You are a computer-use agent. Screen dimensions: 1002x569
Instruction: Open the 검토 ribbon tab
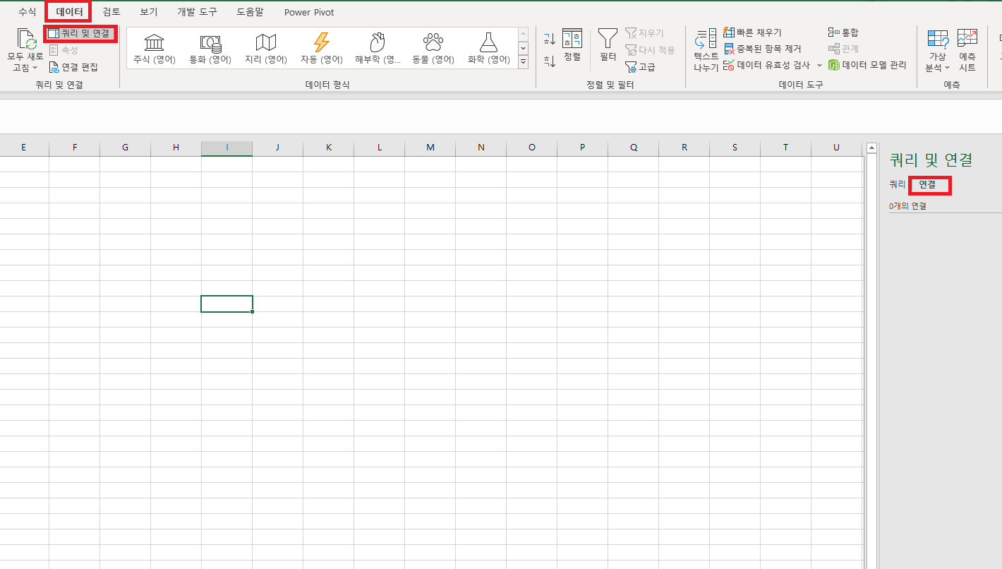pyautogui.click(x=111, y=12)
